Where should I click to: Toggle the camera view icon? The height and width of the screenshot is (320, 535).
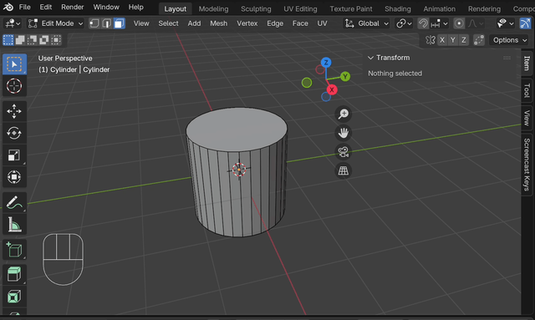[344, 152]
